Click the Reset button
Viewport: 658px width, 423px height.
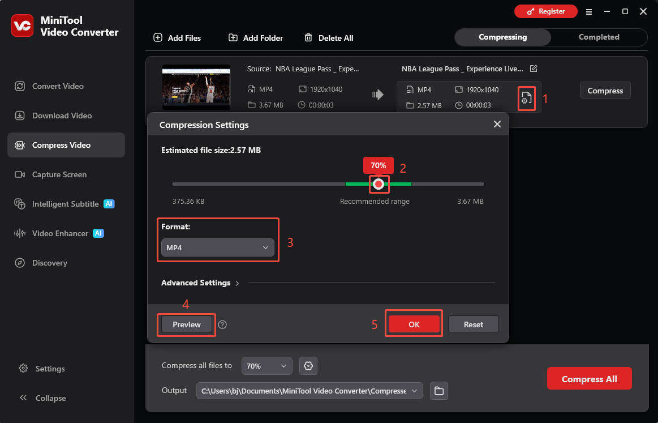tap(474, 324)
